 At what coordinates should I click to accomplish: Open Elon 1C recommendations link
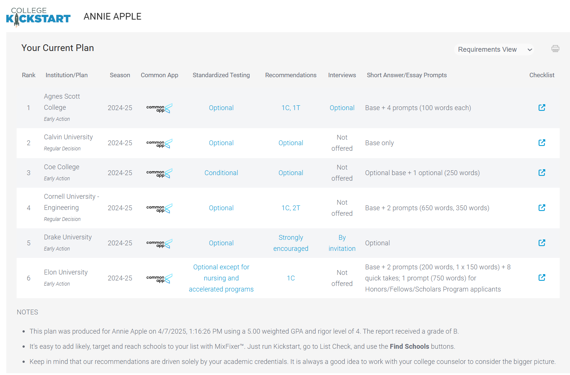(291, 278)
